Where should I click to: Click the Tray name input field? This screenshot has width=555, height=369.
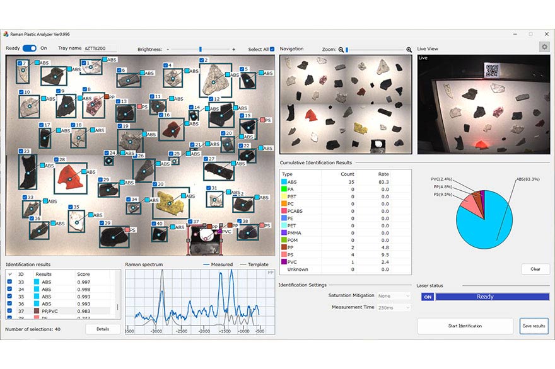click(100, 48)
